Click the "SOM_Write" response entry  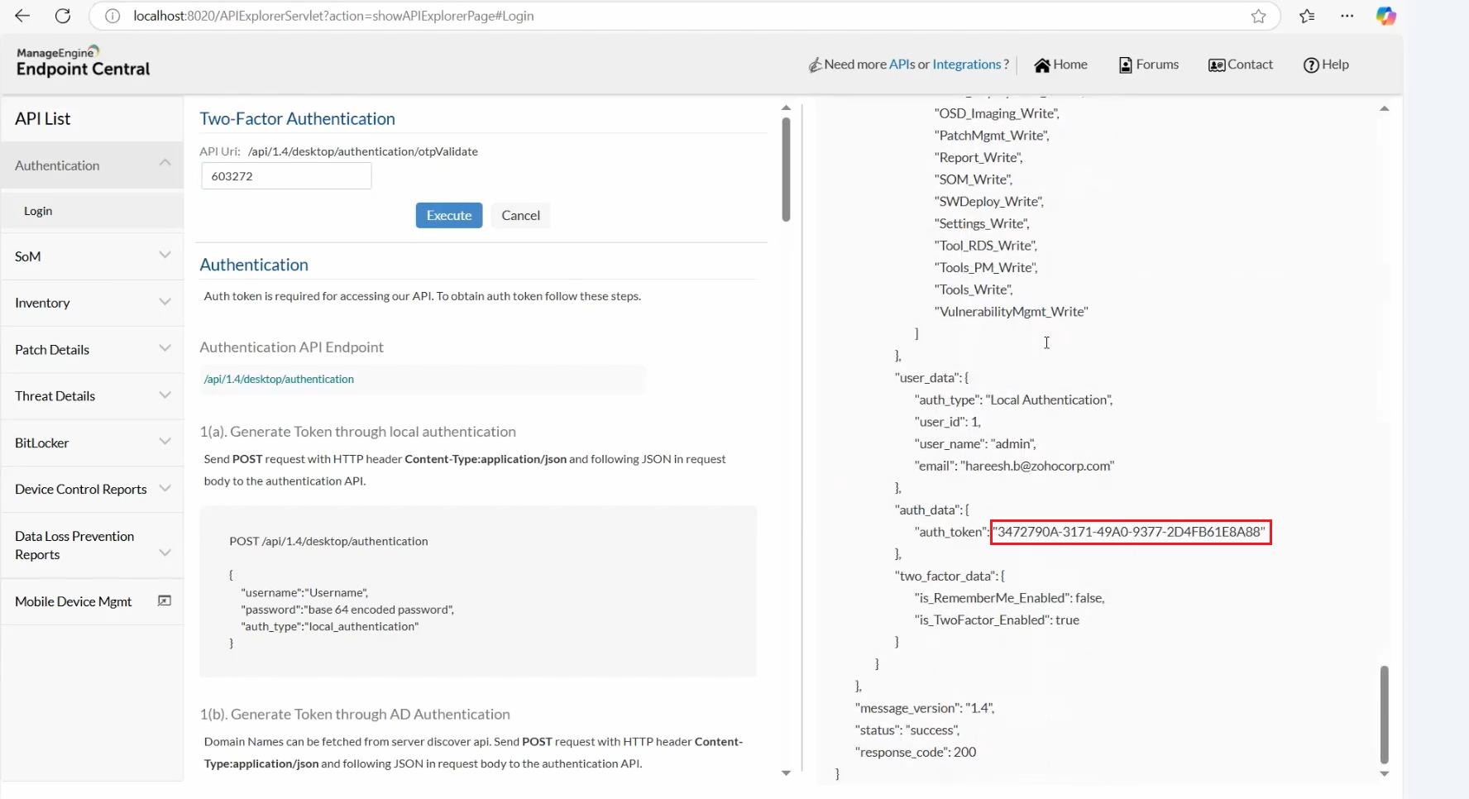pyautogui.click(x=974, y=179)
